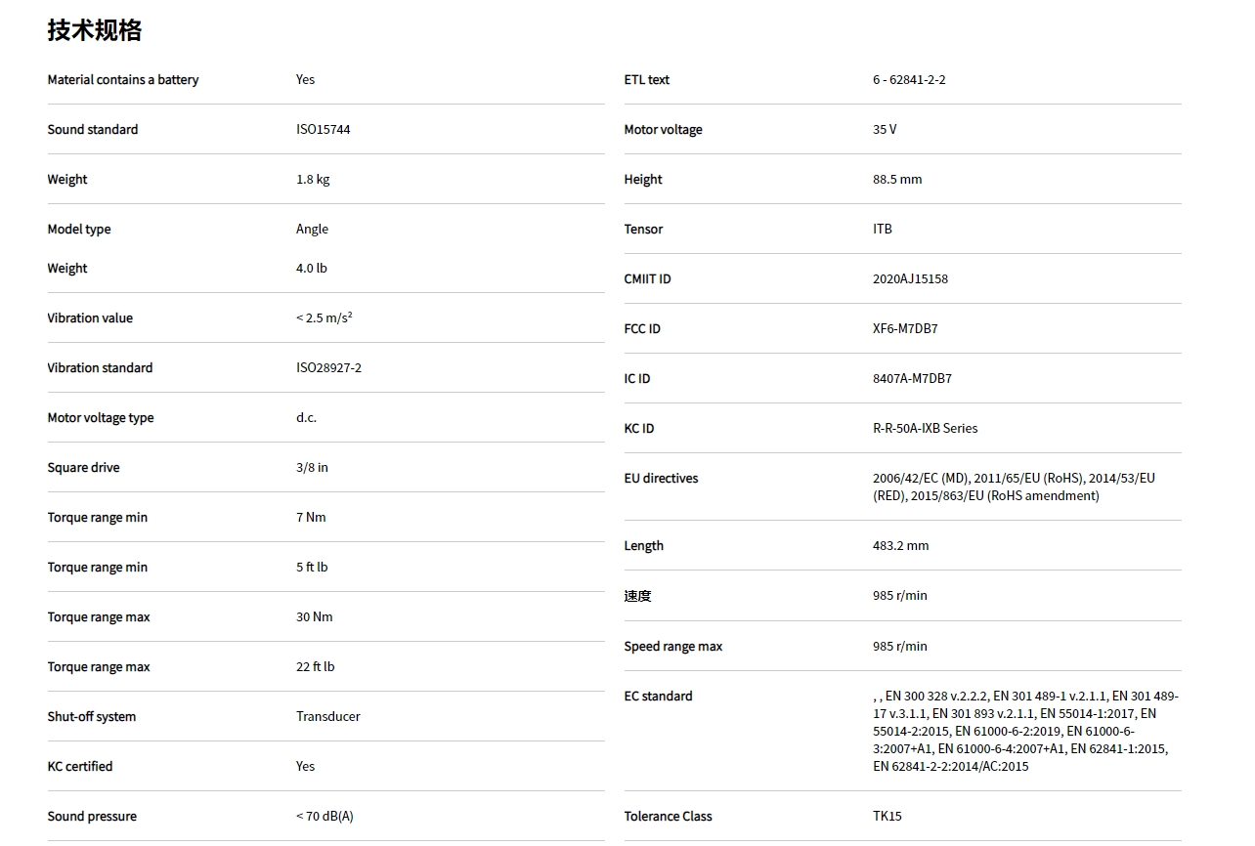The image size is (1255, 846).
Task: Click the R-R-50A-IXB Series value
Action: click(x=925, y=428)
